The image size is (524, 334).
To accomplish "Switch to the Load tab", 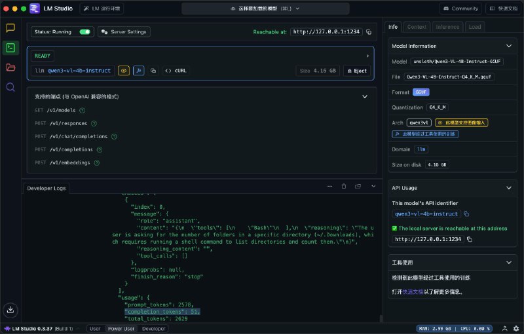I will [x=475, y=27].
